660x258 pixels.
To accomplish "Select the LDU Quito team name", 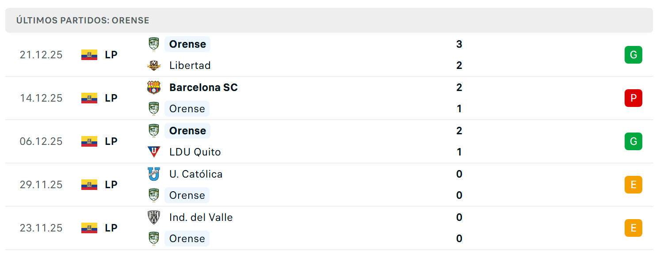I will tap(195, 152).
